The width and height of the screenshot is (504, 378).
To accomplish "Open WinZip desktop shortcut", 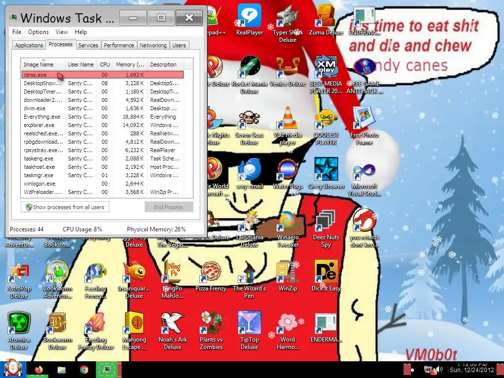I will pos(287,276).
